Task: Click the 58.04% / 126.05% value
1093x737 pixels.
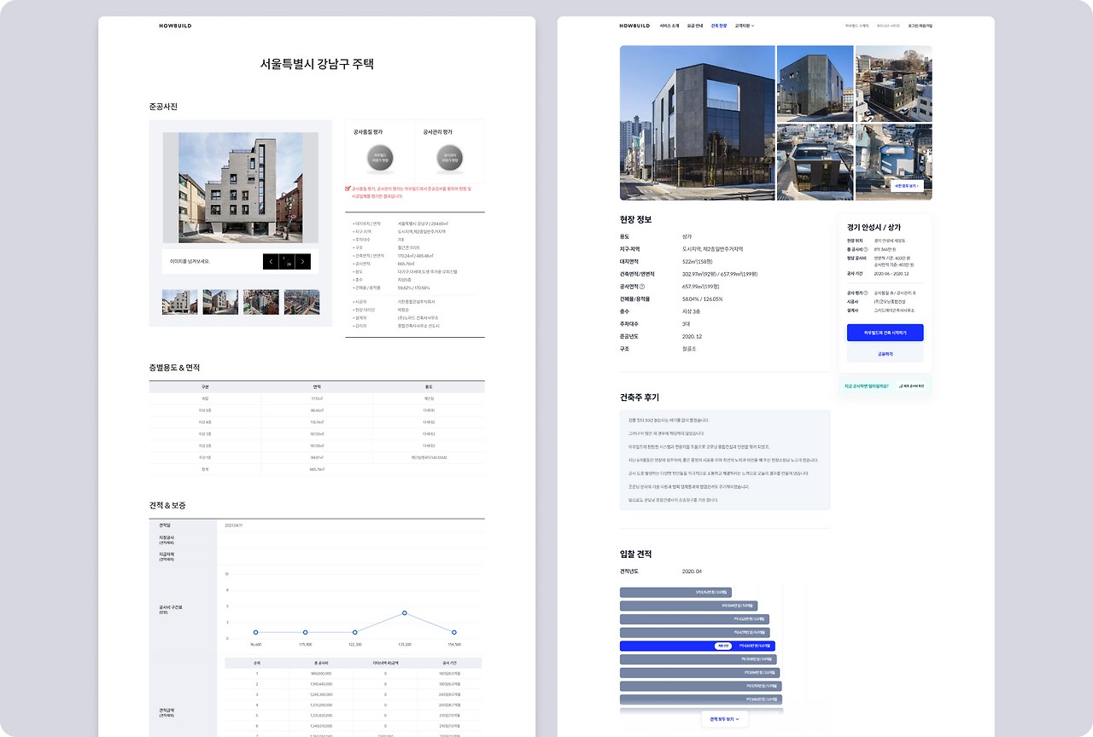Action: (x=703, y=299)
